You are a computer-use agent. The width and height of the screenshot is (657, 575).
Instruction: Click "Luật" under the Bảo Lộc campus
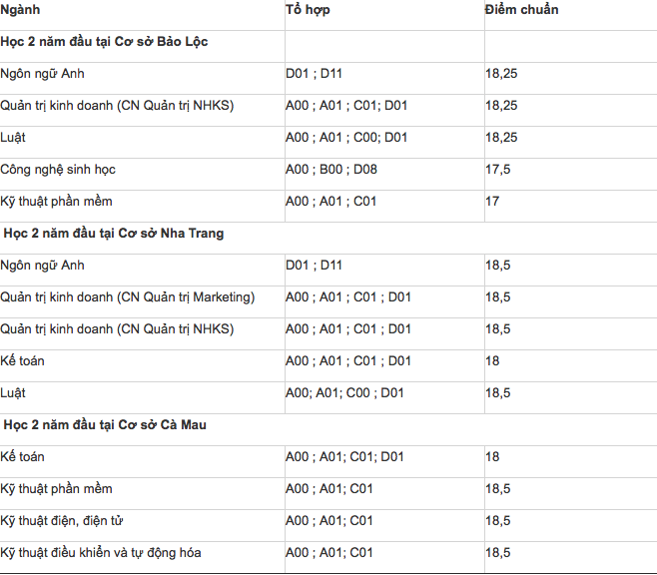click(x=14, y=138)
